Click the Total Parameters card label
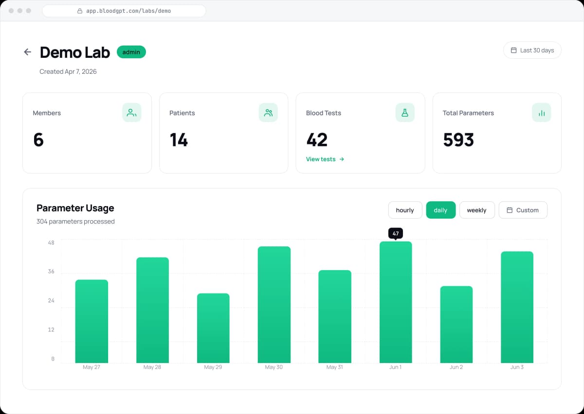The image size is (584, 414). coord(468,113)
